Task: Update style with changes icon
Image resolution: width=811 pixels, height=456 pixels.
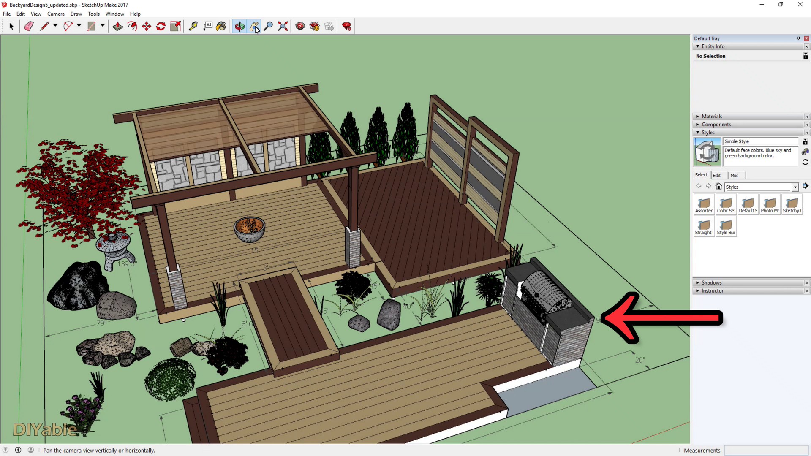Action: pos(805,162)
